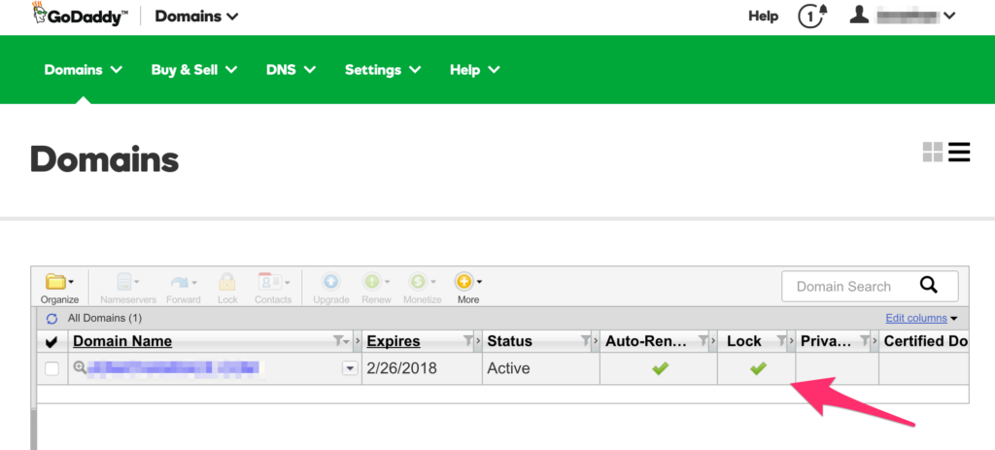Screen dimensions: 995x450
Task: Click the Monetize toolbar icon
Action: pyautogui.click(x=422, y=288)
